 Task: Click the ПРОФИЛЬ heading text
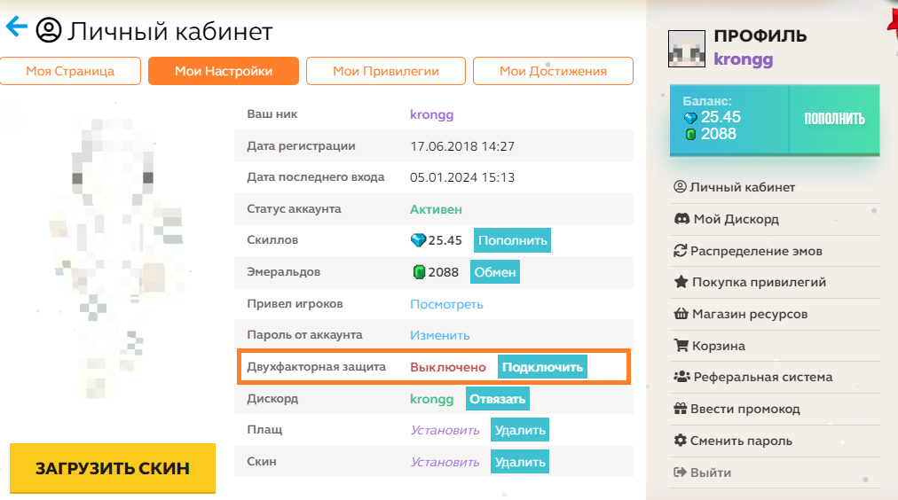[x=760, y=35]
